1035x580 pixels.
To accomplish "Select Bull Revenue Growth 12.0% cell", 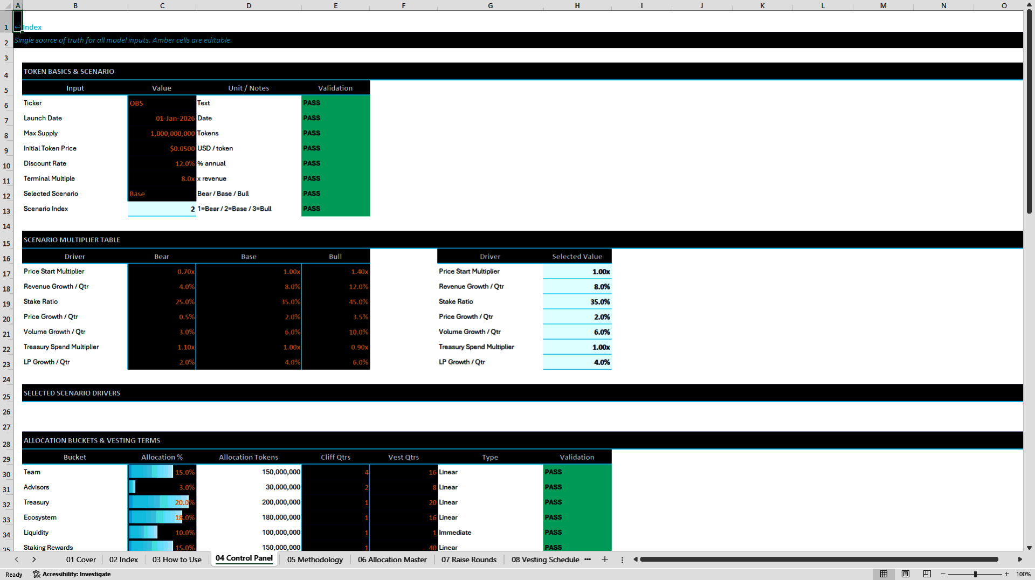I will (336, 287).
